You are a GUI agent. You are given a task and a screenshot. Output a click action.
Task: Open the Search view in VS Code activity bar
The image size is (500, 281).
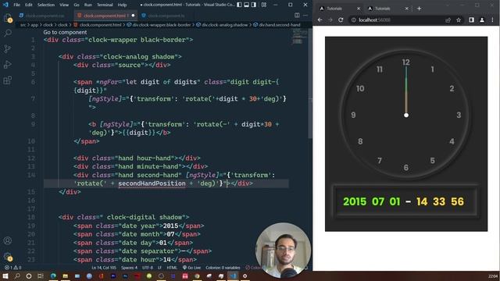[8, 33]
